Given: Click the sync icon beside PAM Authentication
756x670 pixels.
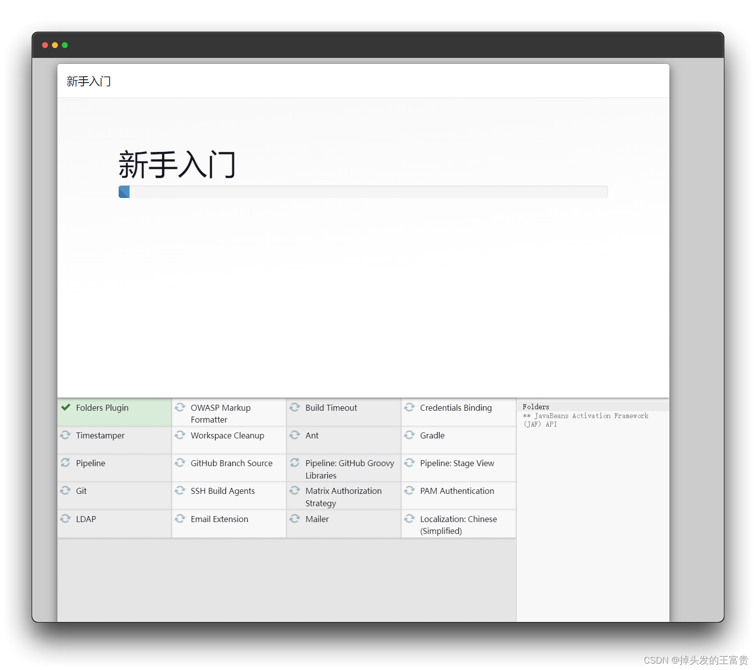Looking at the screenshot, I should (x=409, y=490).
